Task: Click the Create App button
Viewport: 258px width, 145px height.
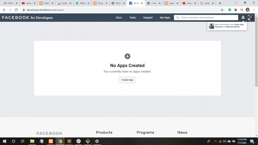Action: point(127,80)
